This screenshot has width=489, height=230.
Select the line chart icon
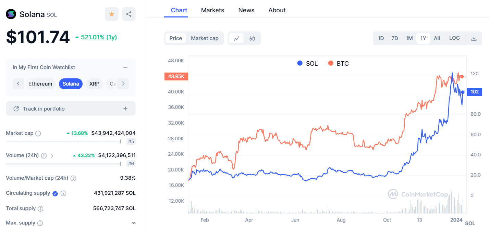(236, 38)
